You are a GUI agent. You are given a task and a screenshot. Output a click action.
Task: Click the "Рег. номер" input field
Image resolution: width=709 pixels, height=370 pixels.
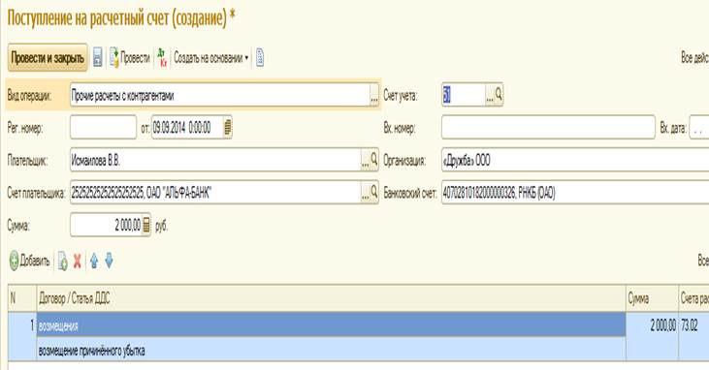[x=103, y=128]
